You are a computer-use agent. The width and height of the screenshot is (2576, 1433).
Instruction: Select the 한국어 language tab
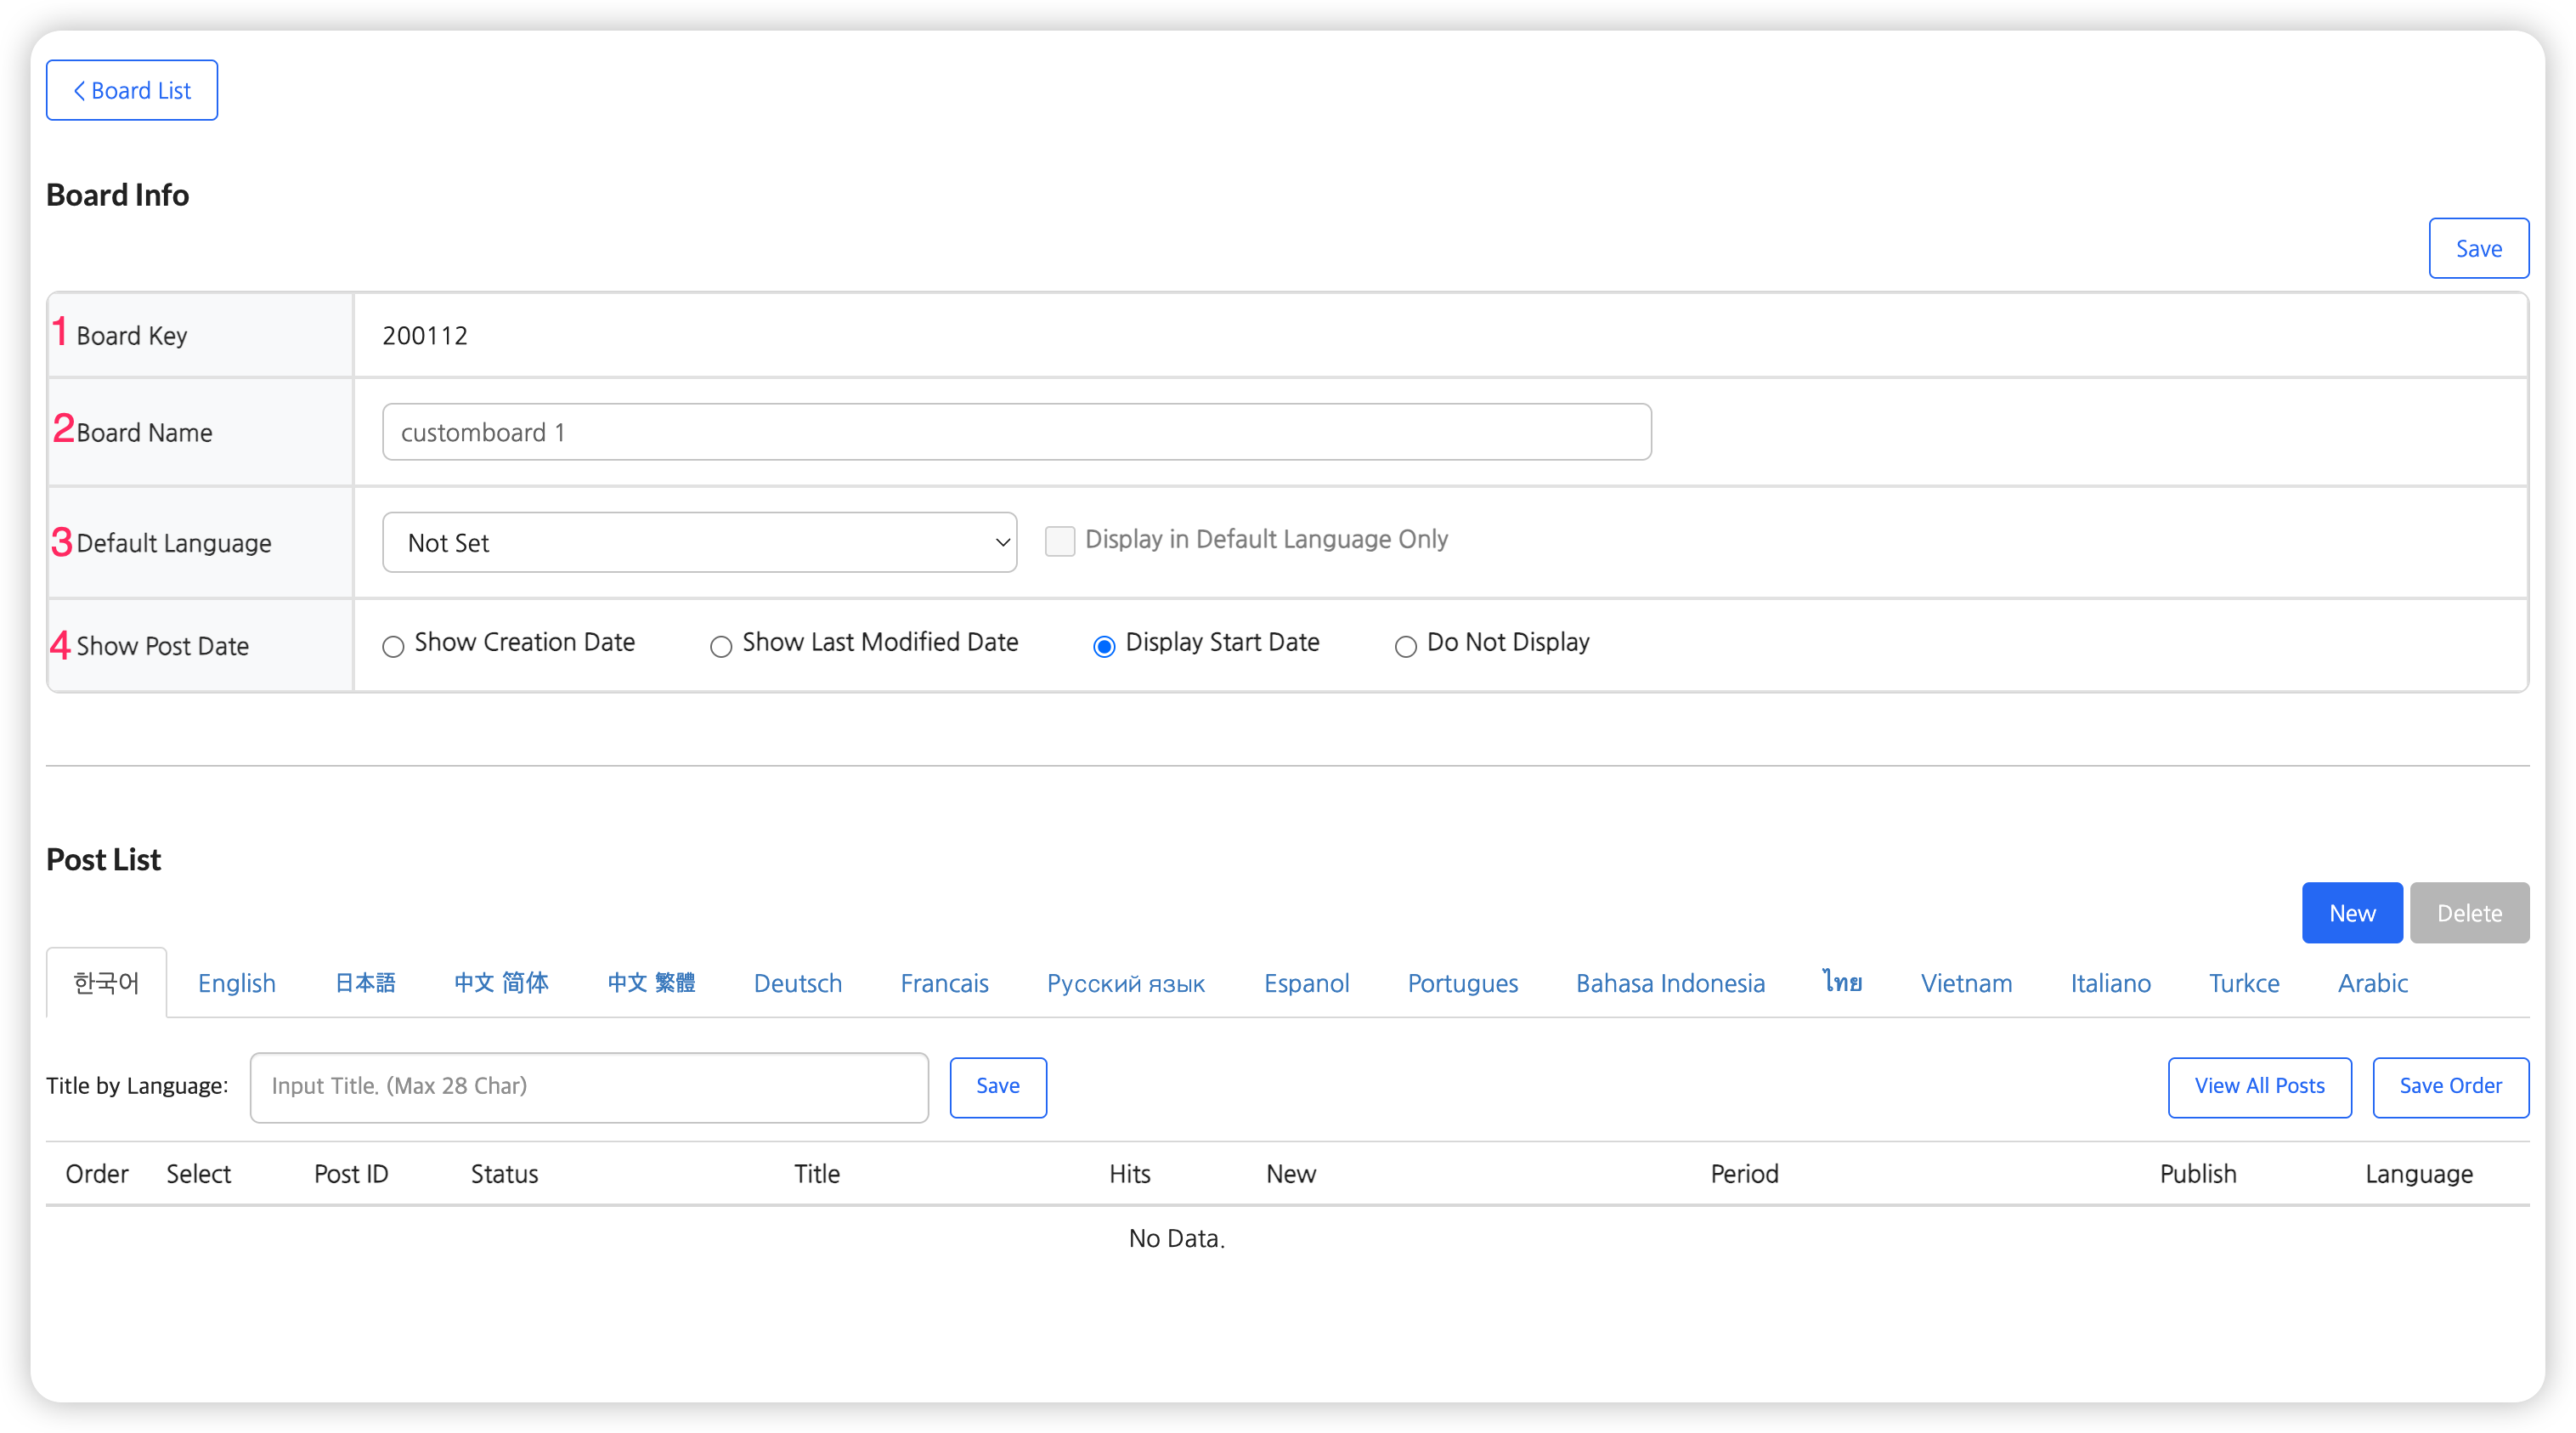106,983
